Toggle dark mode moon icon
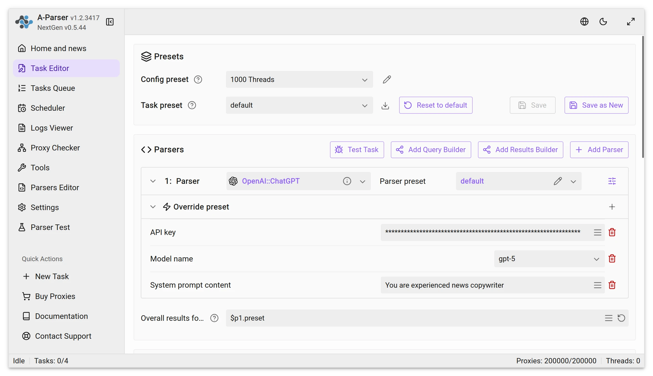 (x=603, y=22)
